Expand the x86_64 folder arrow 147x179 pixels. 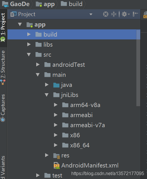(56, 145)
